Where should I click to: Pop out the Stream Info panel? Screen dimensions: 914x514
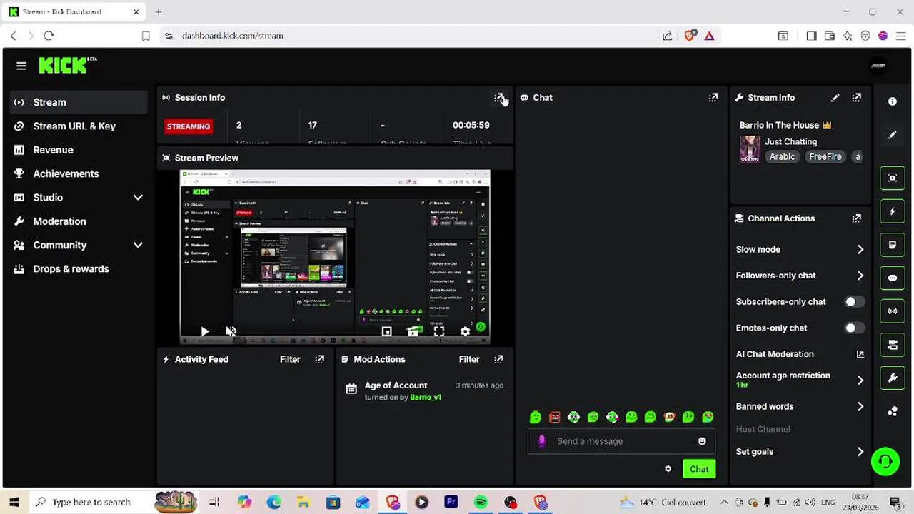click(856, 98)
